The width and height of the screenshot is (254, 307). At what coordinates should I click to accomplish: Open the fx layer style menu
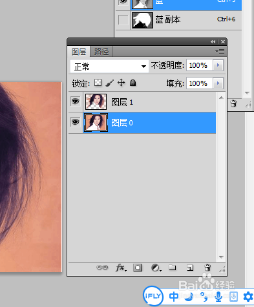(121, 268)
